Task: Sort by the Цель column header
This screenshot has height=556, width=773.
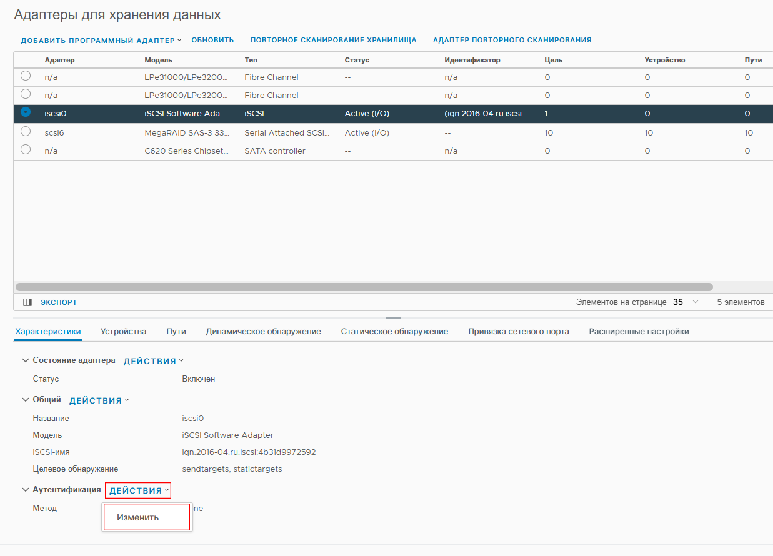Action: (x=554, y=60)
